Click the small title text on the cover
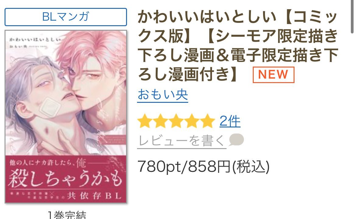The width and height of the screenshot is (356, 219). 35,40
